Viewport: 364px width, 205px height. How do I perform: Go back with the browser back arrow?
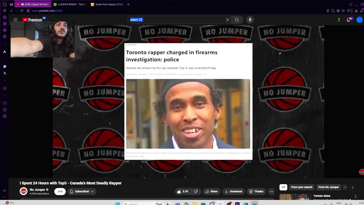[11, 11]
